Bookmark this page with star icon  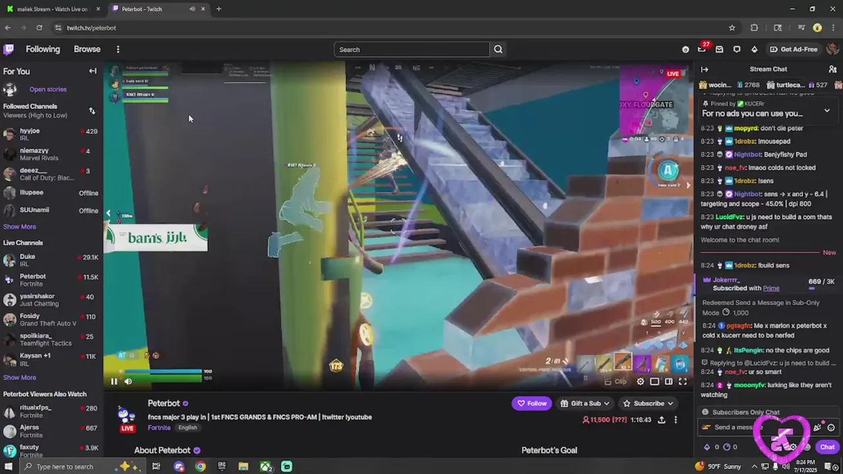[732, 28]
